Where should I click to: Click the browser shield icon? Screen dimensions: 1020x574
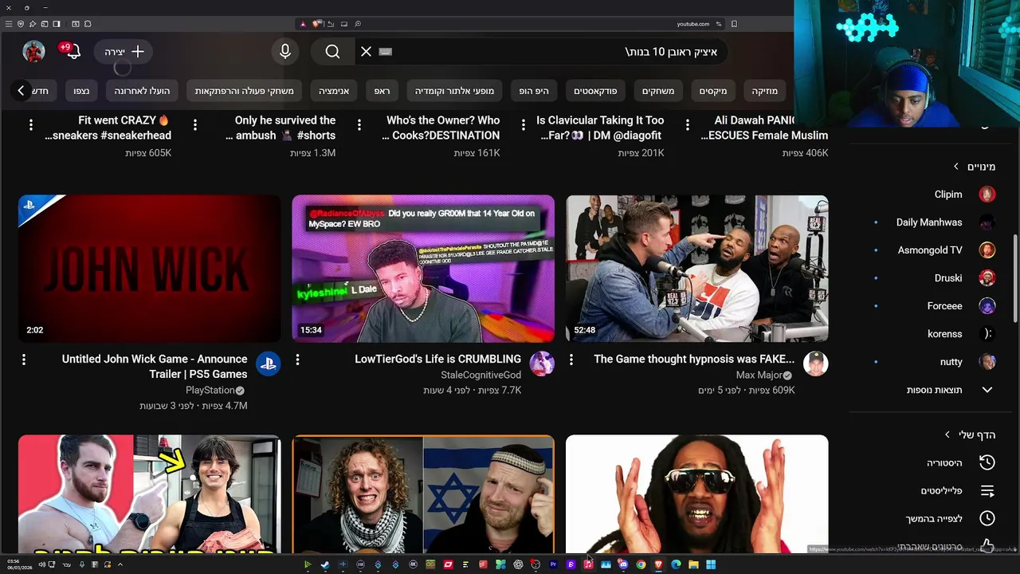[x=21, y=24]
